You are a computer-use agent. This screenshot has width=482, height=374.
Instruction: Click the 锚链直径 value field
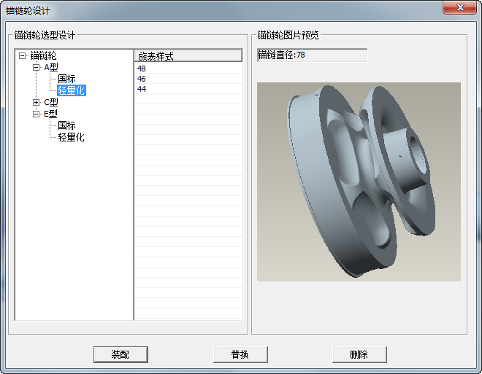[312, 55]
